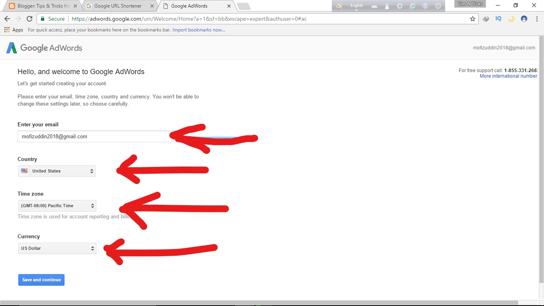Open the on-screen keyboard icon in language bar

374,6
